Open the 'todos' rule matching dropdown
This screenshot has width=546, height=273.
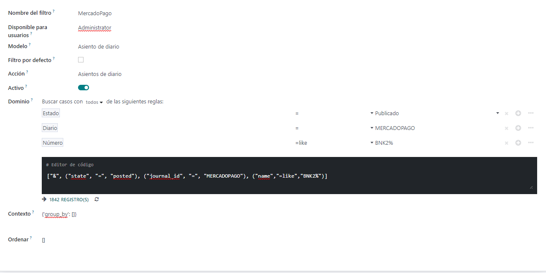tap(95, 102)
